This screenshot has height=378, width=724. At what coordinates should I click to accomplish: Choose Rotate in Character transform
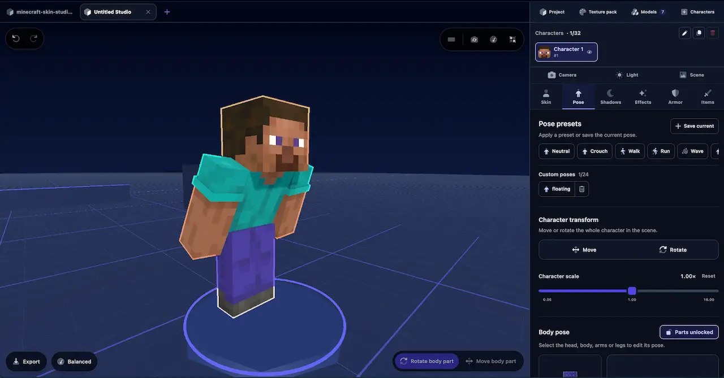point(673,250)
